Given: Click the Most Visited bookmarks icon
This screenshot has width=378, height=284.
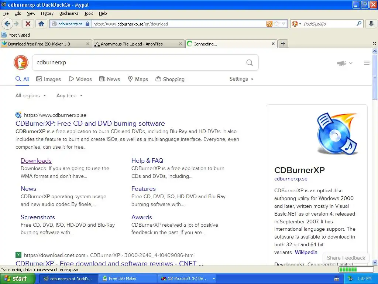Looking at the screenshot, I should pyautogui.click(x=4, y=35).
